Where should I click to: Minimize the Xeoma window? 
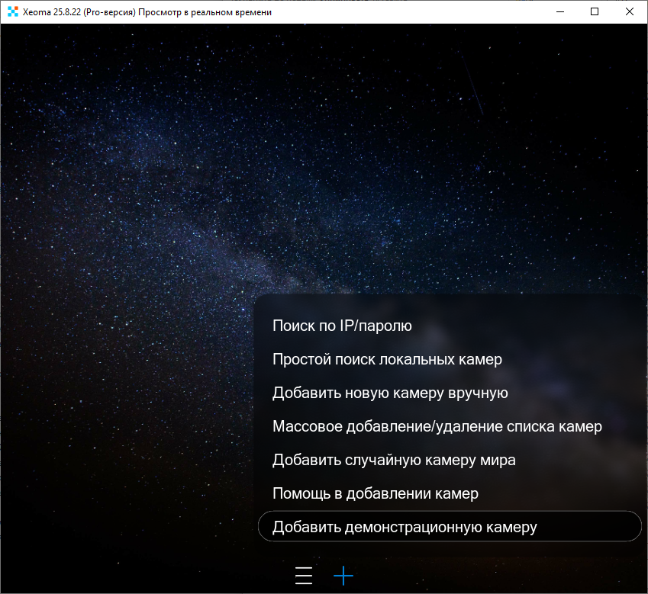pyautogui.click(x=560, y=12)
